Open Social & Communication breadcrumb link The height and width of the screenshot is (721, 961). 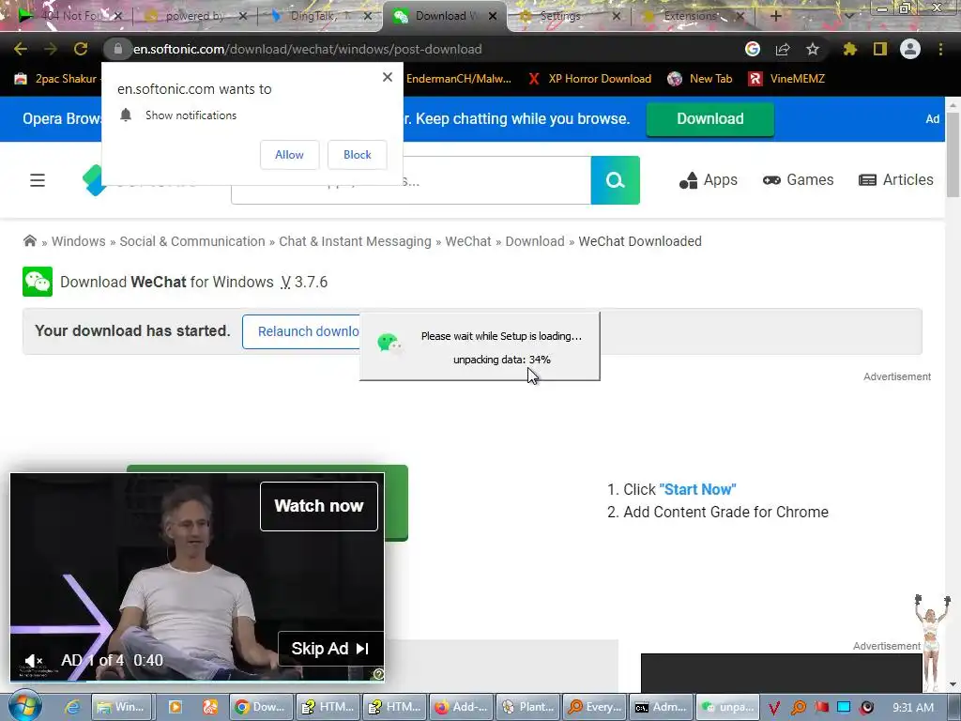click(192, 241)
